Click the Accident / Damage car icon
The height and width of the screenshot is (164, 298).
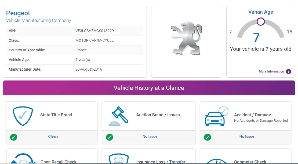(x=215, y=117)
